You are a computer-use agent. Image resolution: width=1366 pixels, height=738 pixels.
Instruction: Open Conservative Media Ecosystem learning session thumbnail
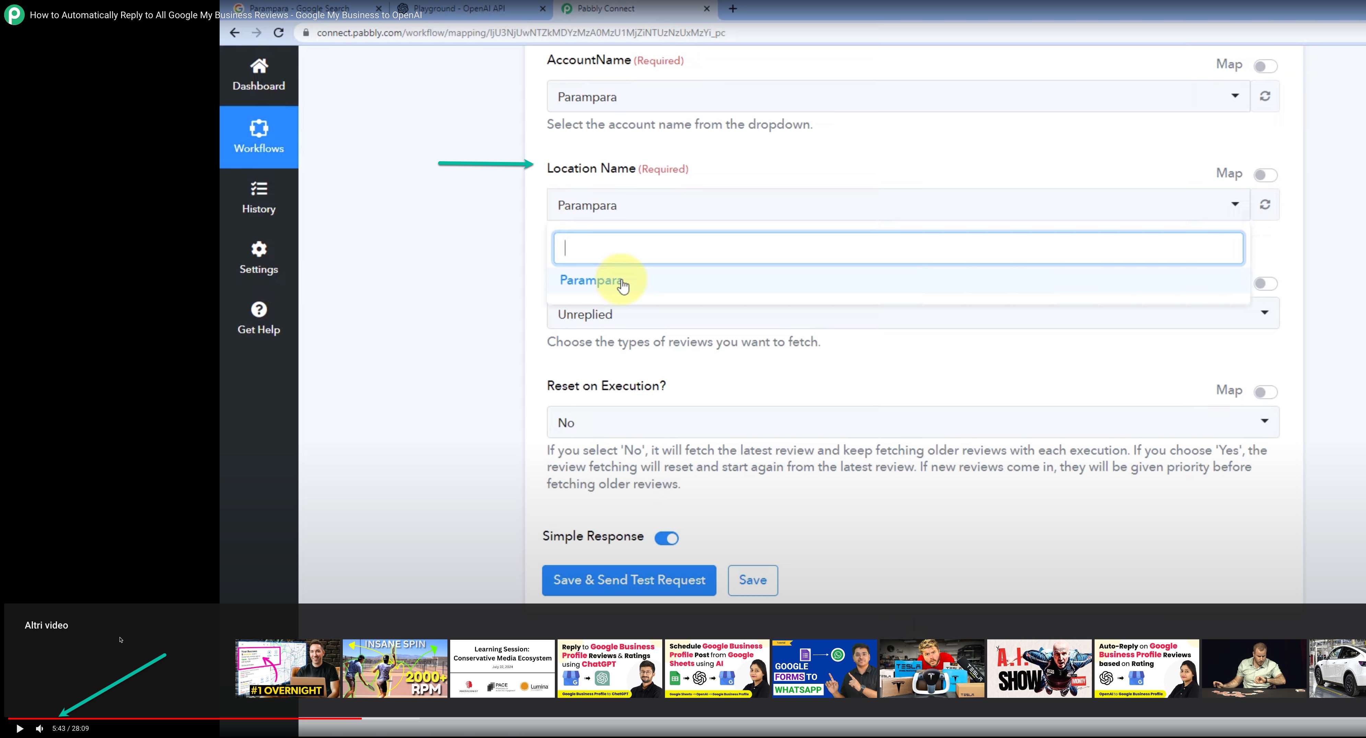tap(502, 669)
